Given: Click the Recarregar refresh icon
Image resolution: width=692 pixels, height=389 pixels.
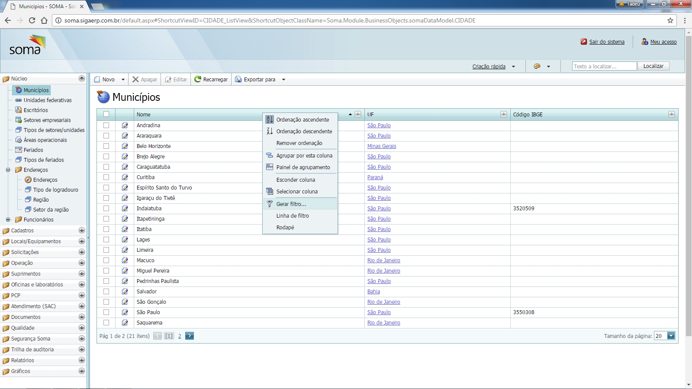Looking at the screenshot, I should 198,79.
